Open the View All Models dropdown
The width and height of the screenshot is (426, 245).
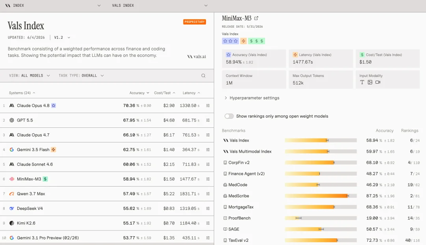coord(29,75)
